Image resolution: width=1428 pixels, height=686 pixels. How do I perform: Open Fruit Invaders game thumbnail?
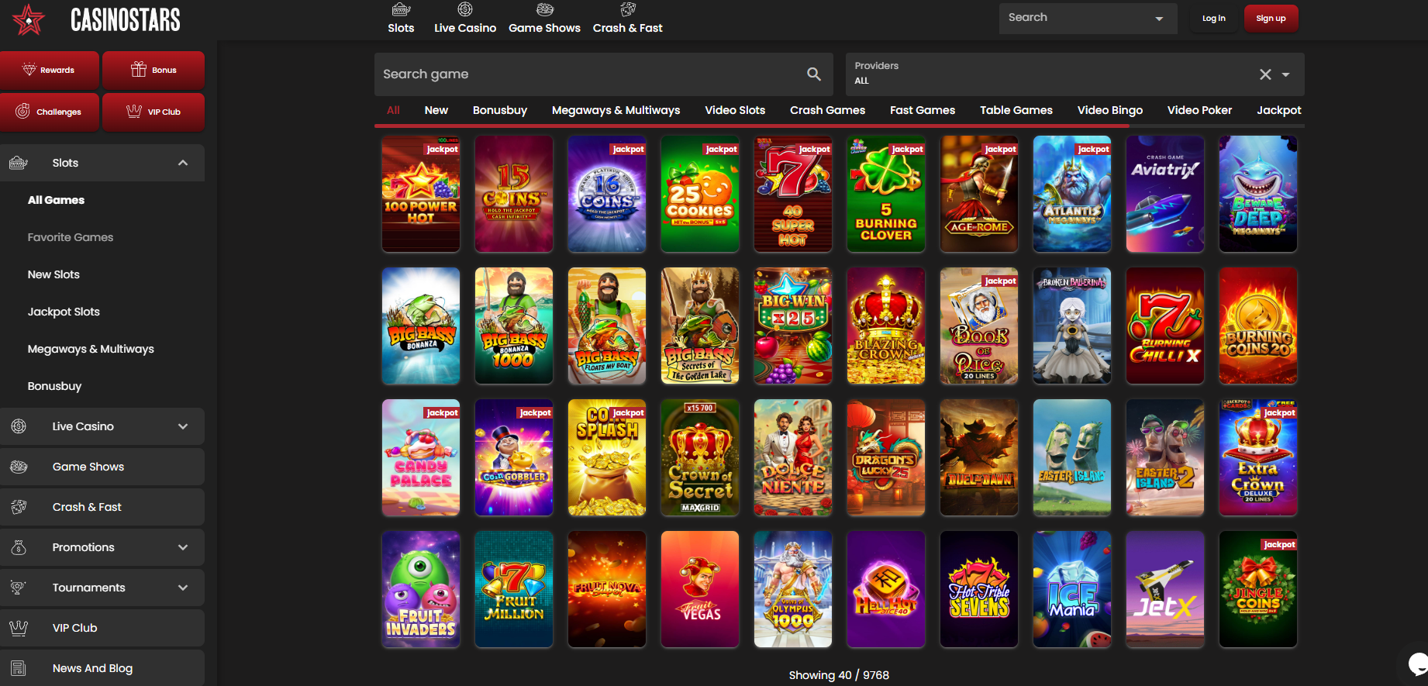click(x=421, y=589)
